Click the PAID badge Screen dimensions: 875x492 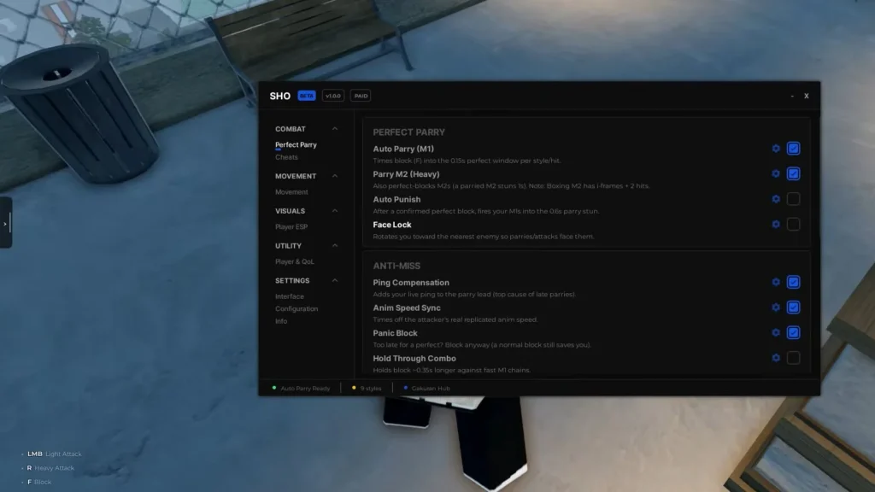[361, 96]
